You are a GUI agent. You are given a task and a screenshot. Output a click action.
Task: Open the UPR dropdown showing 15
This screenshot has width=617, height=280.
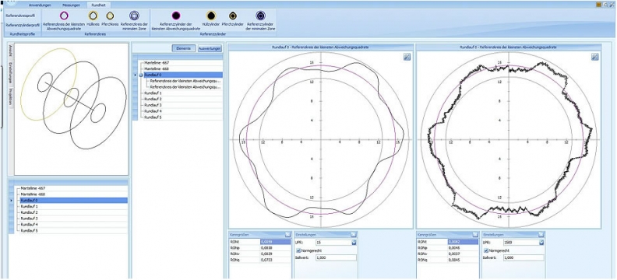click(x=354, y=243)
